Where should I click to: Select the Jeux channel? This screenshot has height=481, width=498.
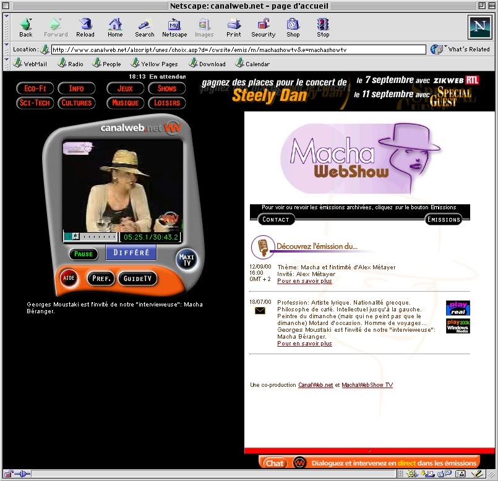[x=125, y=89]
